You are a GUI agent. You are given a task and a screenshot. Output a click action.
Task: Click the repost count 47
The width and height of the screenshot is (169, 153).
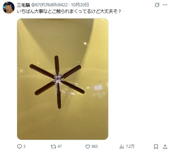coord(59,146)
